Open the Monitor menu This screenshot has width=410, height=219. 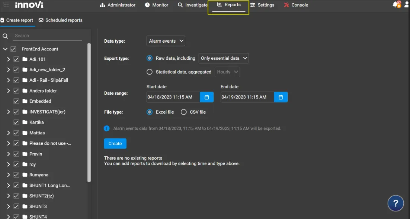pyautogui.click(x=157, y=5)
